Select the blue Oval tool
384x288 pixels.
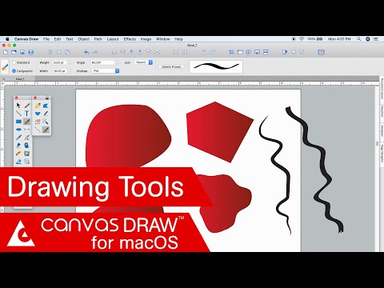pos(18,130)
